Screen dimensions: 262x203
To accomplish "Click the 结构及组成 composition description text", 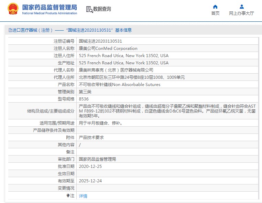I will (x=167, y=111).
